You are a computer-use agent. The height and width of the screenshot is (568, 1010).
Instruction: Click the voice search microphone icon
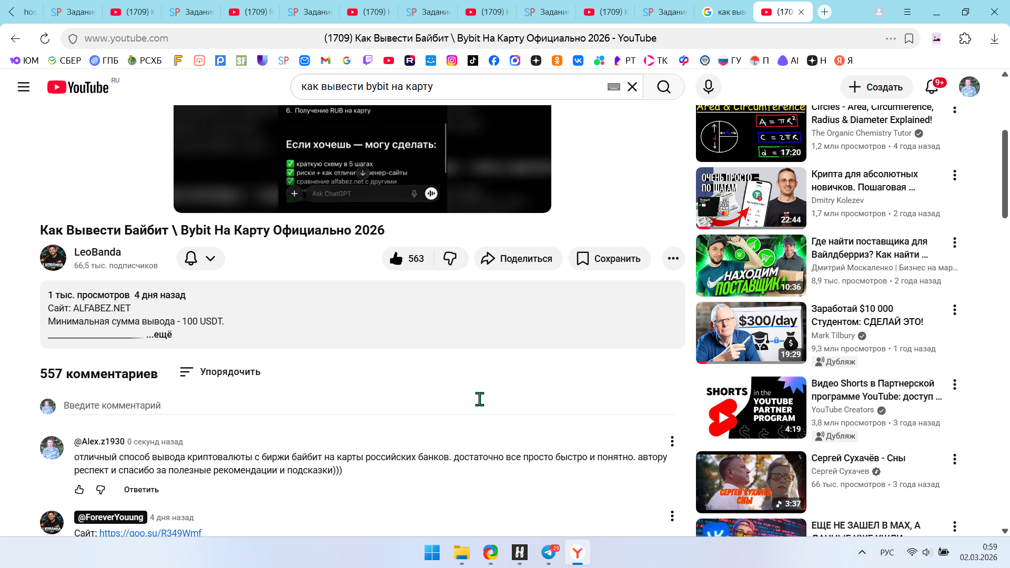pos(709,87)
